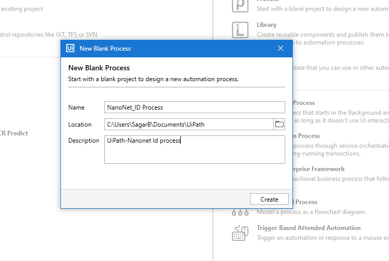Select the Enterprise Framework template title
389x261 pixels.
pos(319,169)
